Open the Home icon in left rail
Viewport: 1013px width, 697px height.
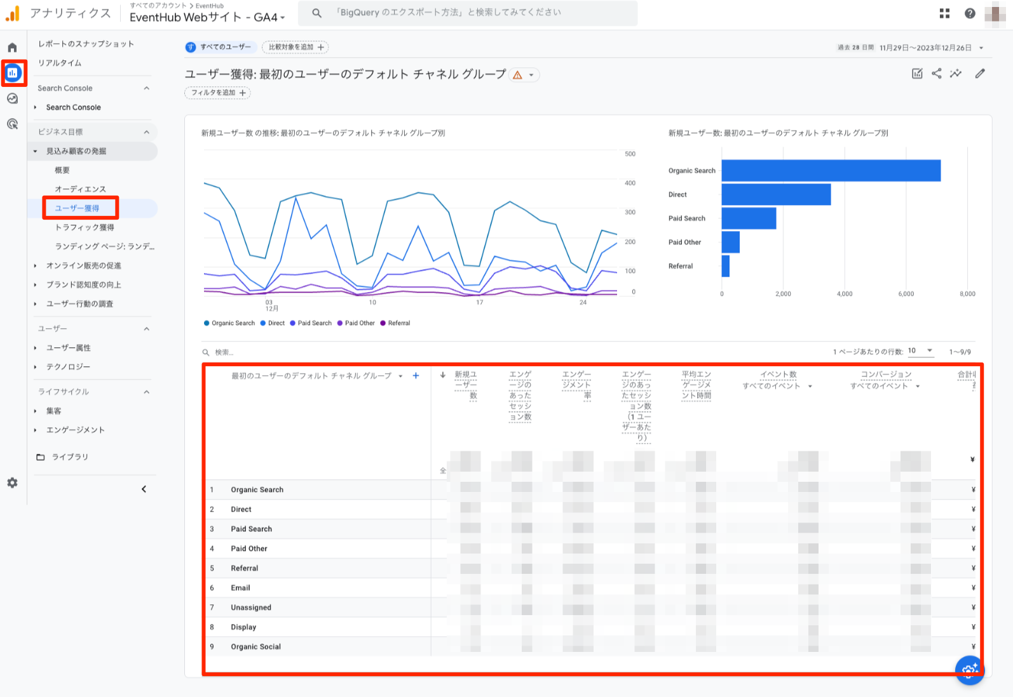pos(12,48)
